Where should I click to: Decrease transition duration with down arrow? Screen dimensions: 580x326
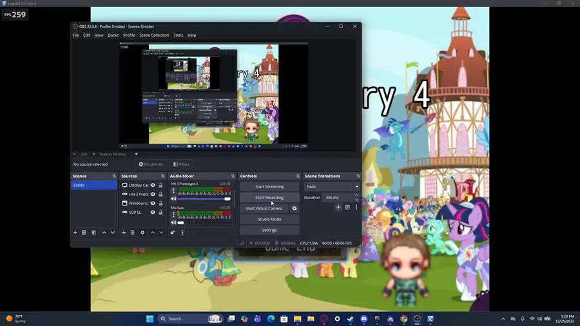pos(356,200)
